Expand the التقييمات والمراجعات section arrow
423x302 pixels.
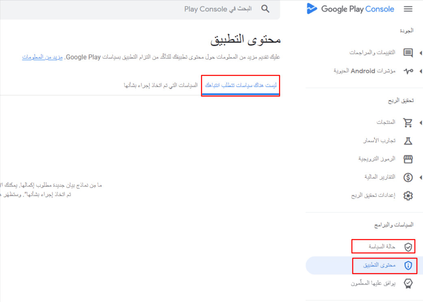click(420, 53)
